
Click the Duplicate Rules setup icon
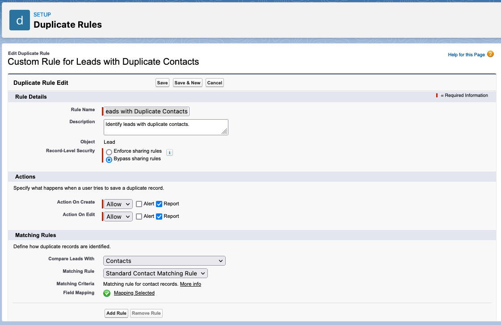point(20,20)
